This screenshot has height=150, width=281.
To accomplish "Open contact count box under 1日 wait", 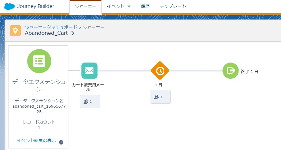I will [161, 97].
